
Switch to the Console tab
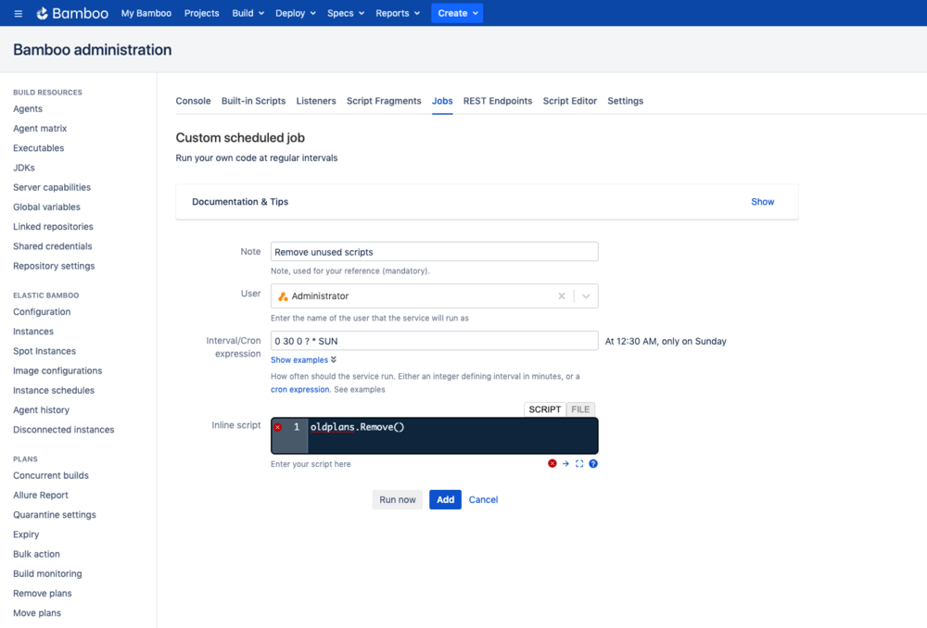click(x=194, y=101)
